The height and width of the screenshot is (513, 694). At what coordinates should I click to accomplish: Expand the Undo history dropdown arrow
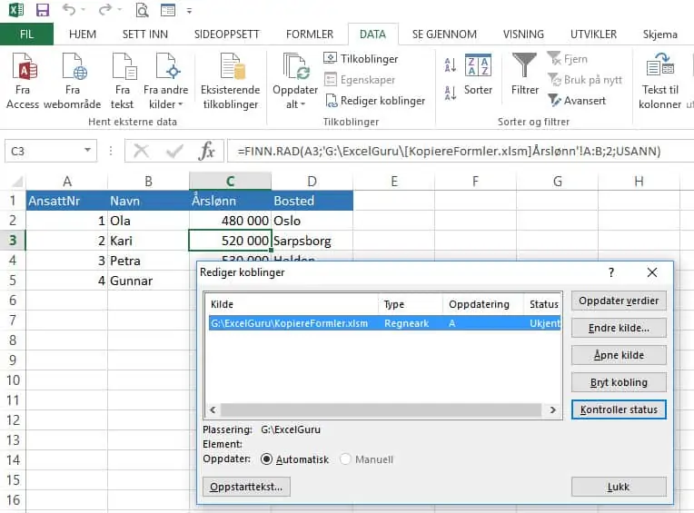[x=83, y=10]
